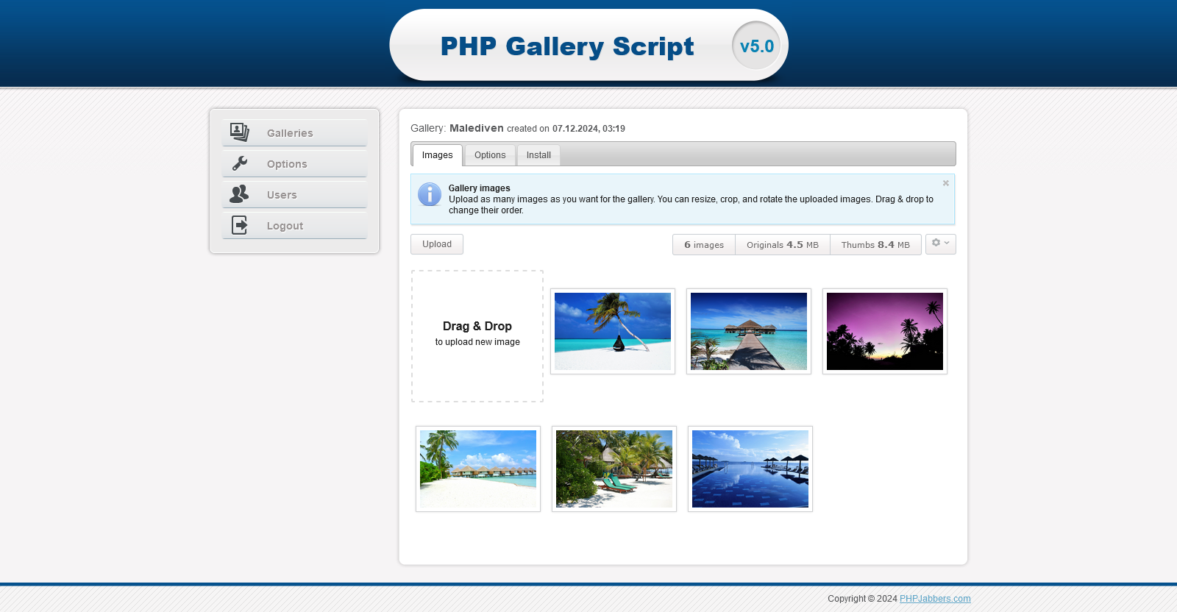Open the Install tab
1177x612 pixels.
[x=538, y=155]
